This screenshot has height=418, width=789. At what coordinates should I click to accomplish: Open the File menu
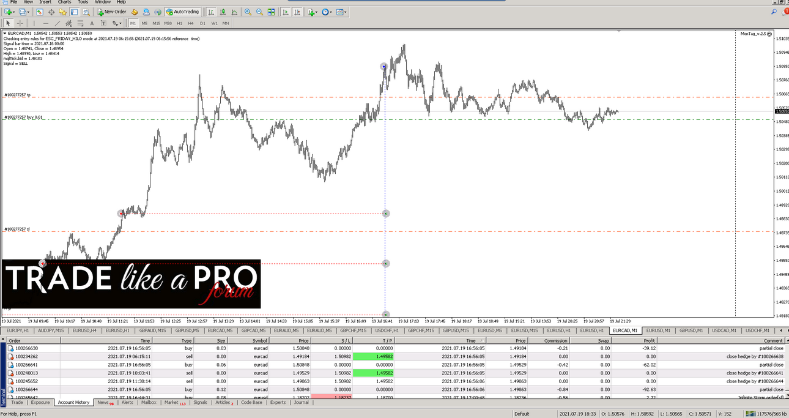click(13, 2)
